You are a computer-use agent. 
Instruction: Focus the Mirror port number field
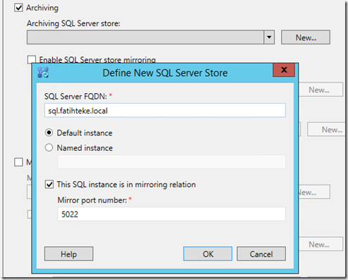coord(172,214)
